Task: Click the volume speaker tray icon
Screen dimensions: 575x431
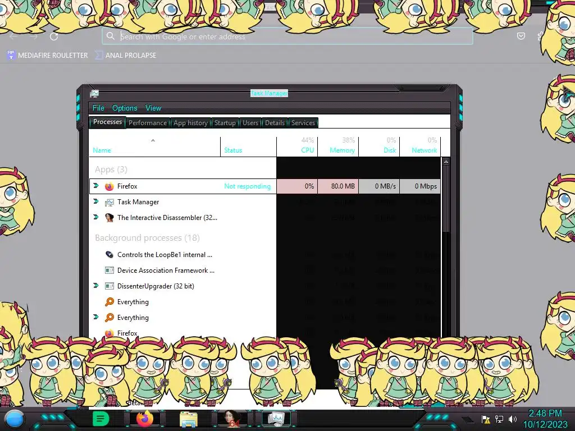Action: [x=513, y=419]
